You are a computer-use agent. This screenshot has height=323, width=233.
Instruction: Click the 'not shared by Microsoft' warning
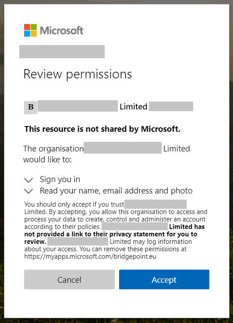[102, 129]
